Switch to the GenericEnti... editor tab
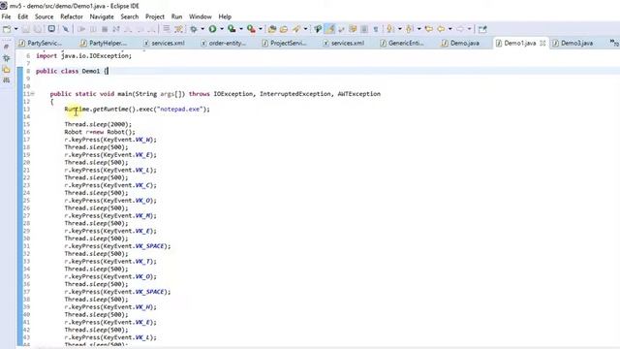620x349 pixels. (402, 43)
